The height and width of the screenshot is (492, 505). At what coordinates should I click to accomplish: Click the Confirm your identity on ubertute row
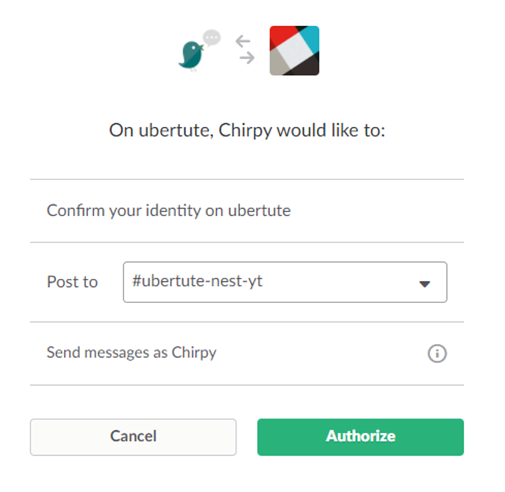(x=169, y=211)
